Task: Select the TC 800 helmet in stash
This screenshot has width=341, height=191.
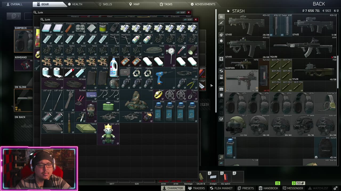Action: [x=303, y=125]
